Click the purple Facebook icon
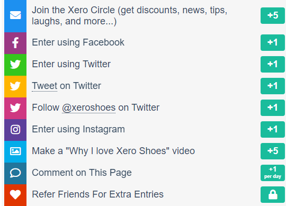 (15, 43)
